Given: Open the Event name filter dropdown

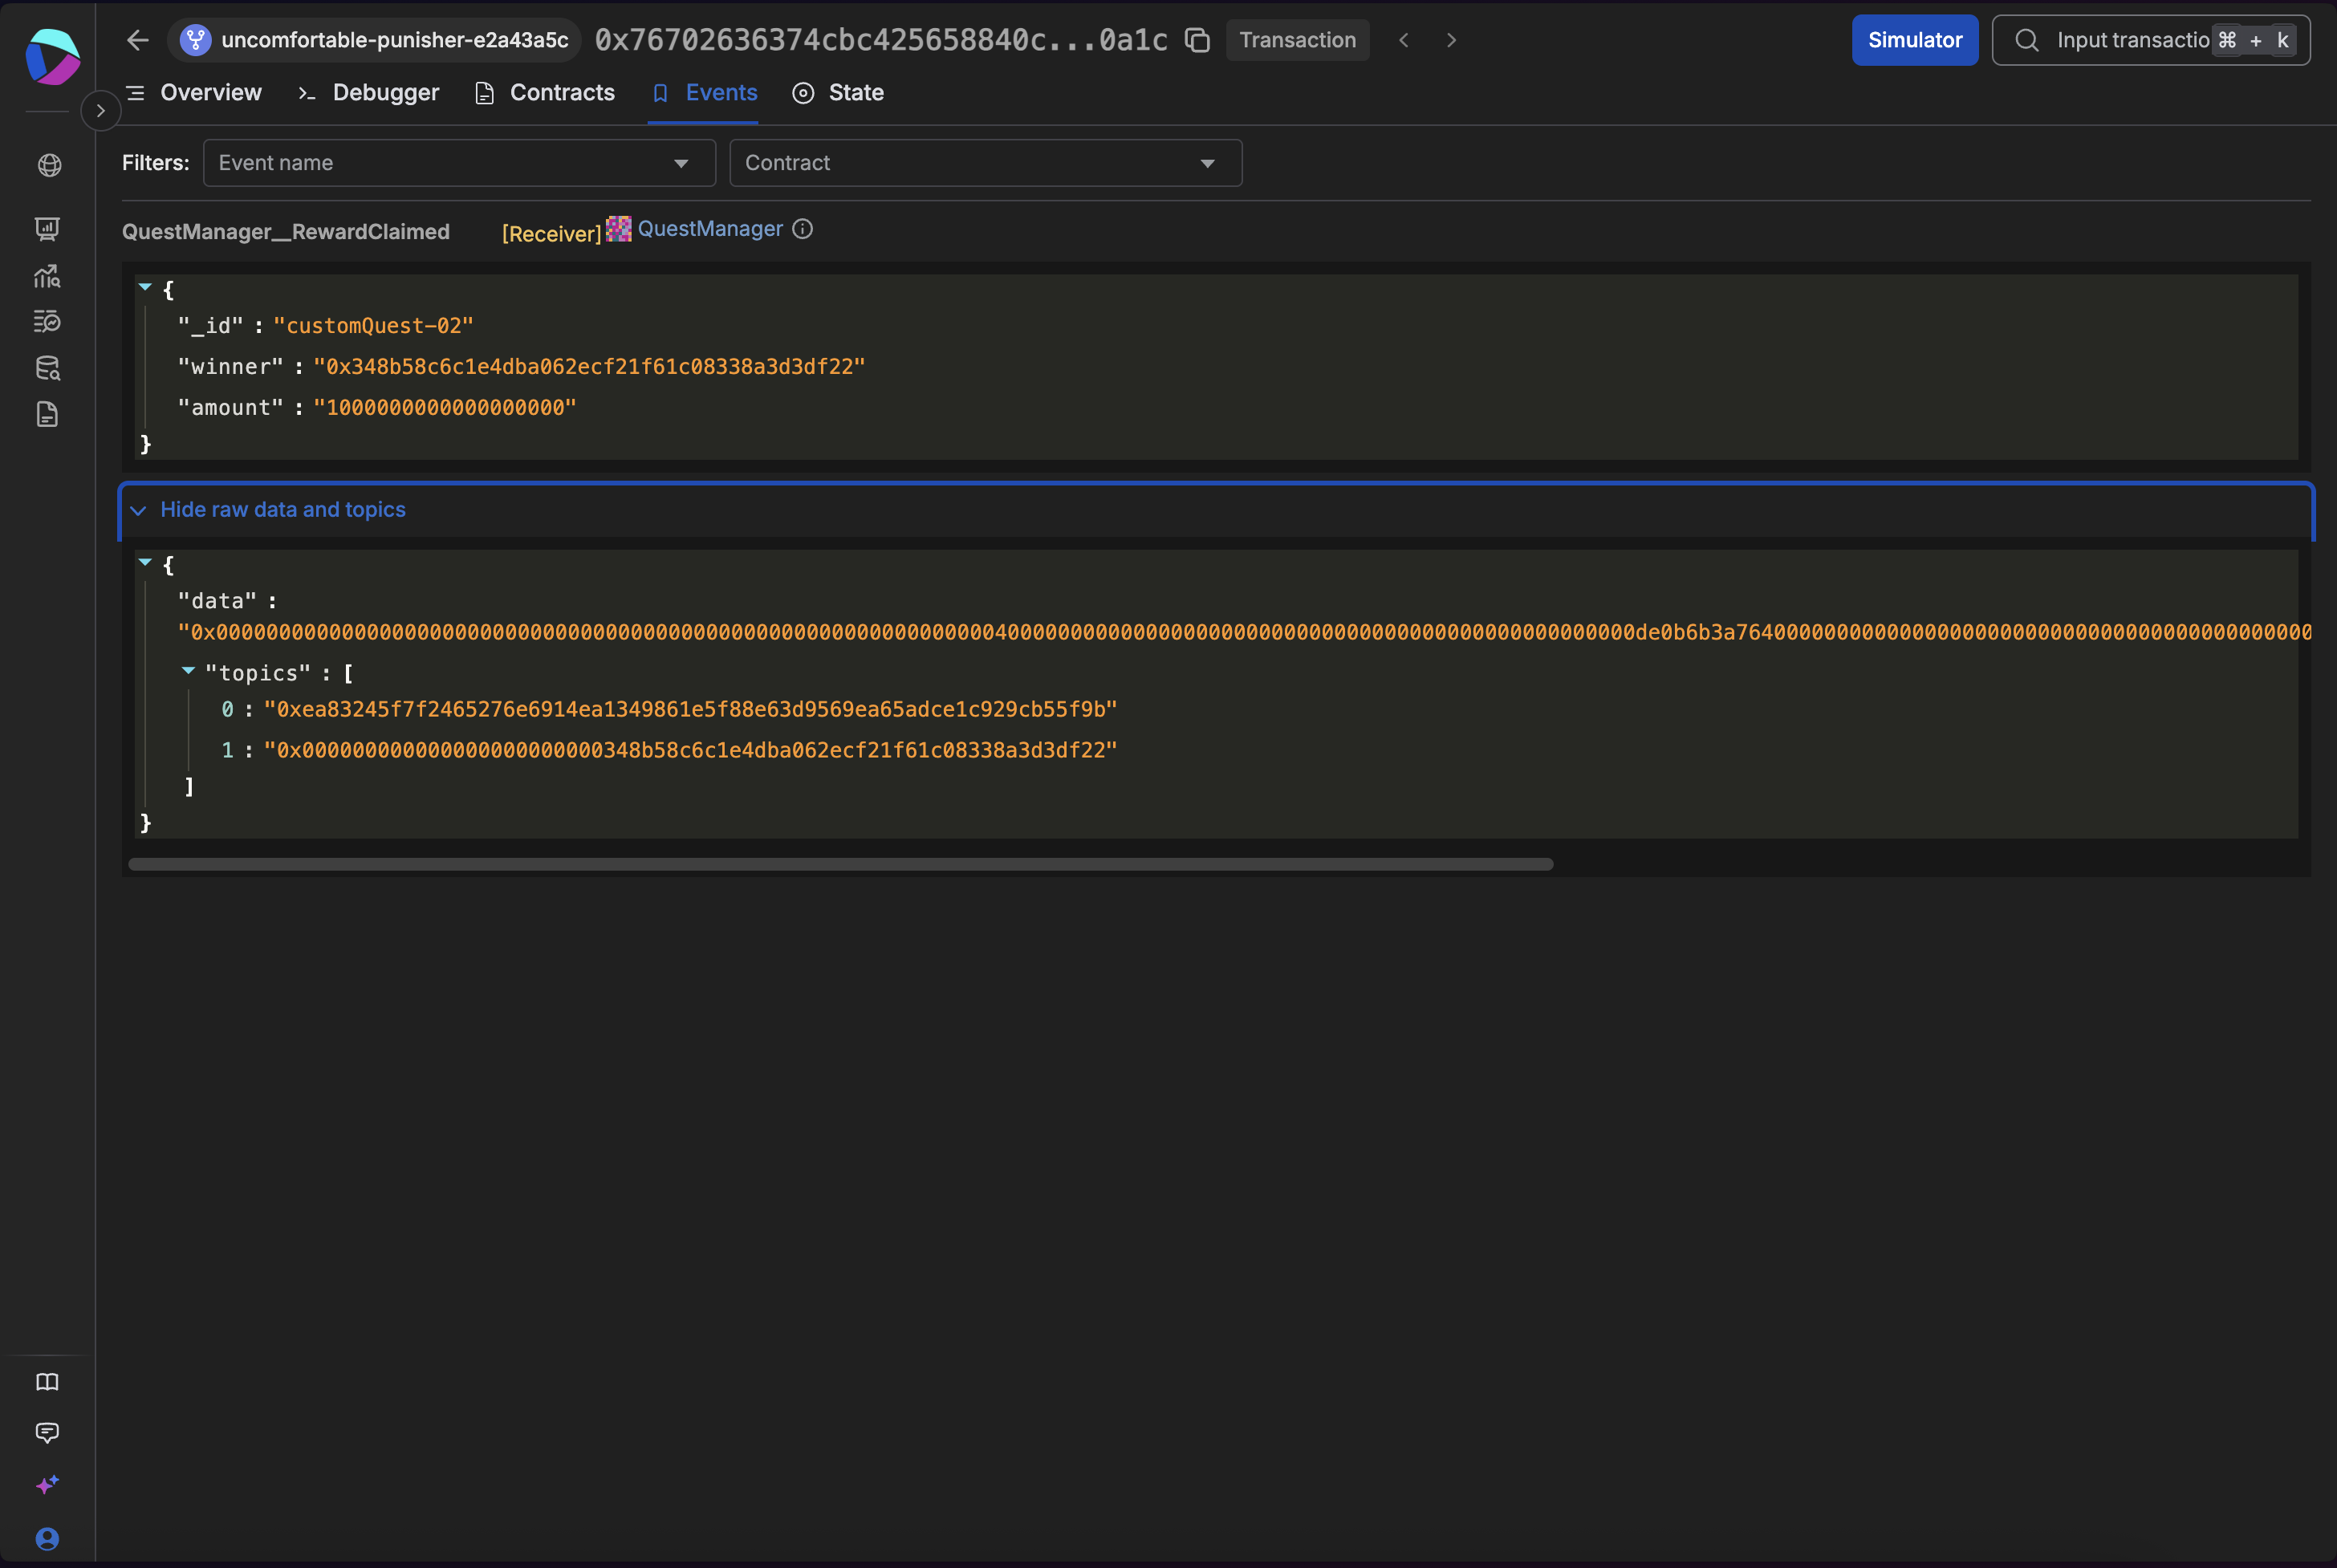Looking at the screenshot, I should [459, 163].
